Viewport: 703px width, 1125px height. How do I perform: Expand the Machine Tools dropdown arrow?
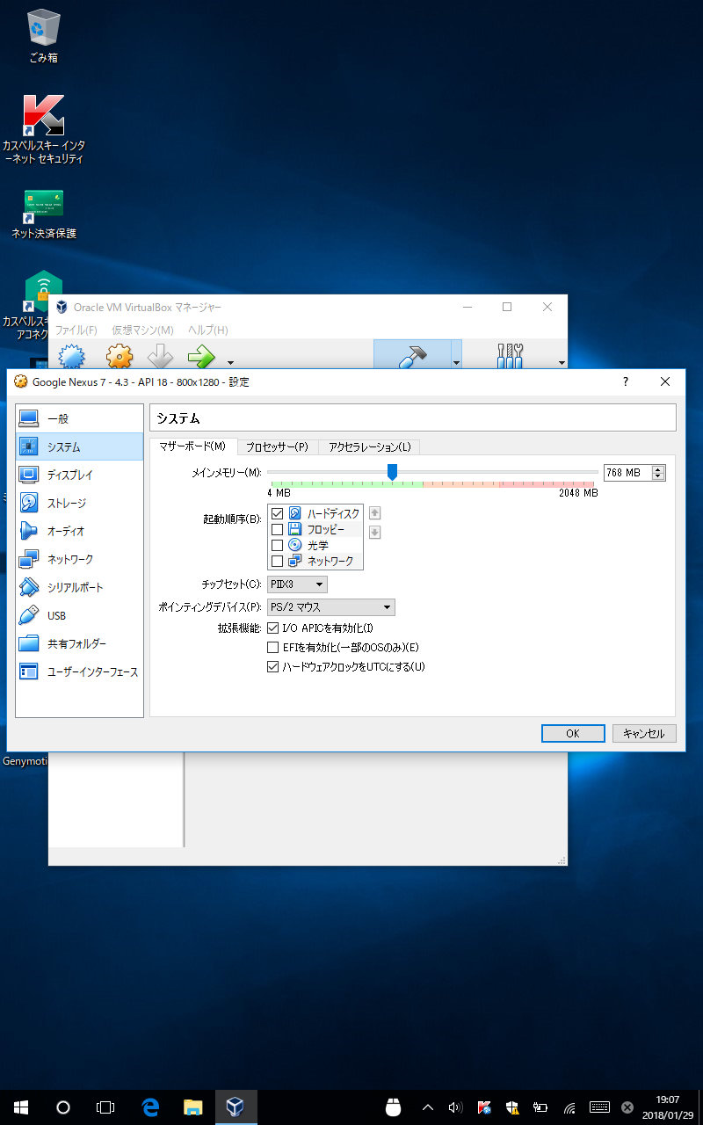[456, 362]
